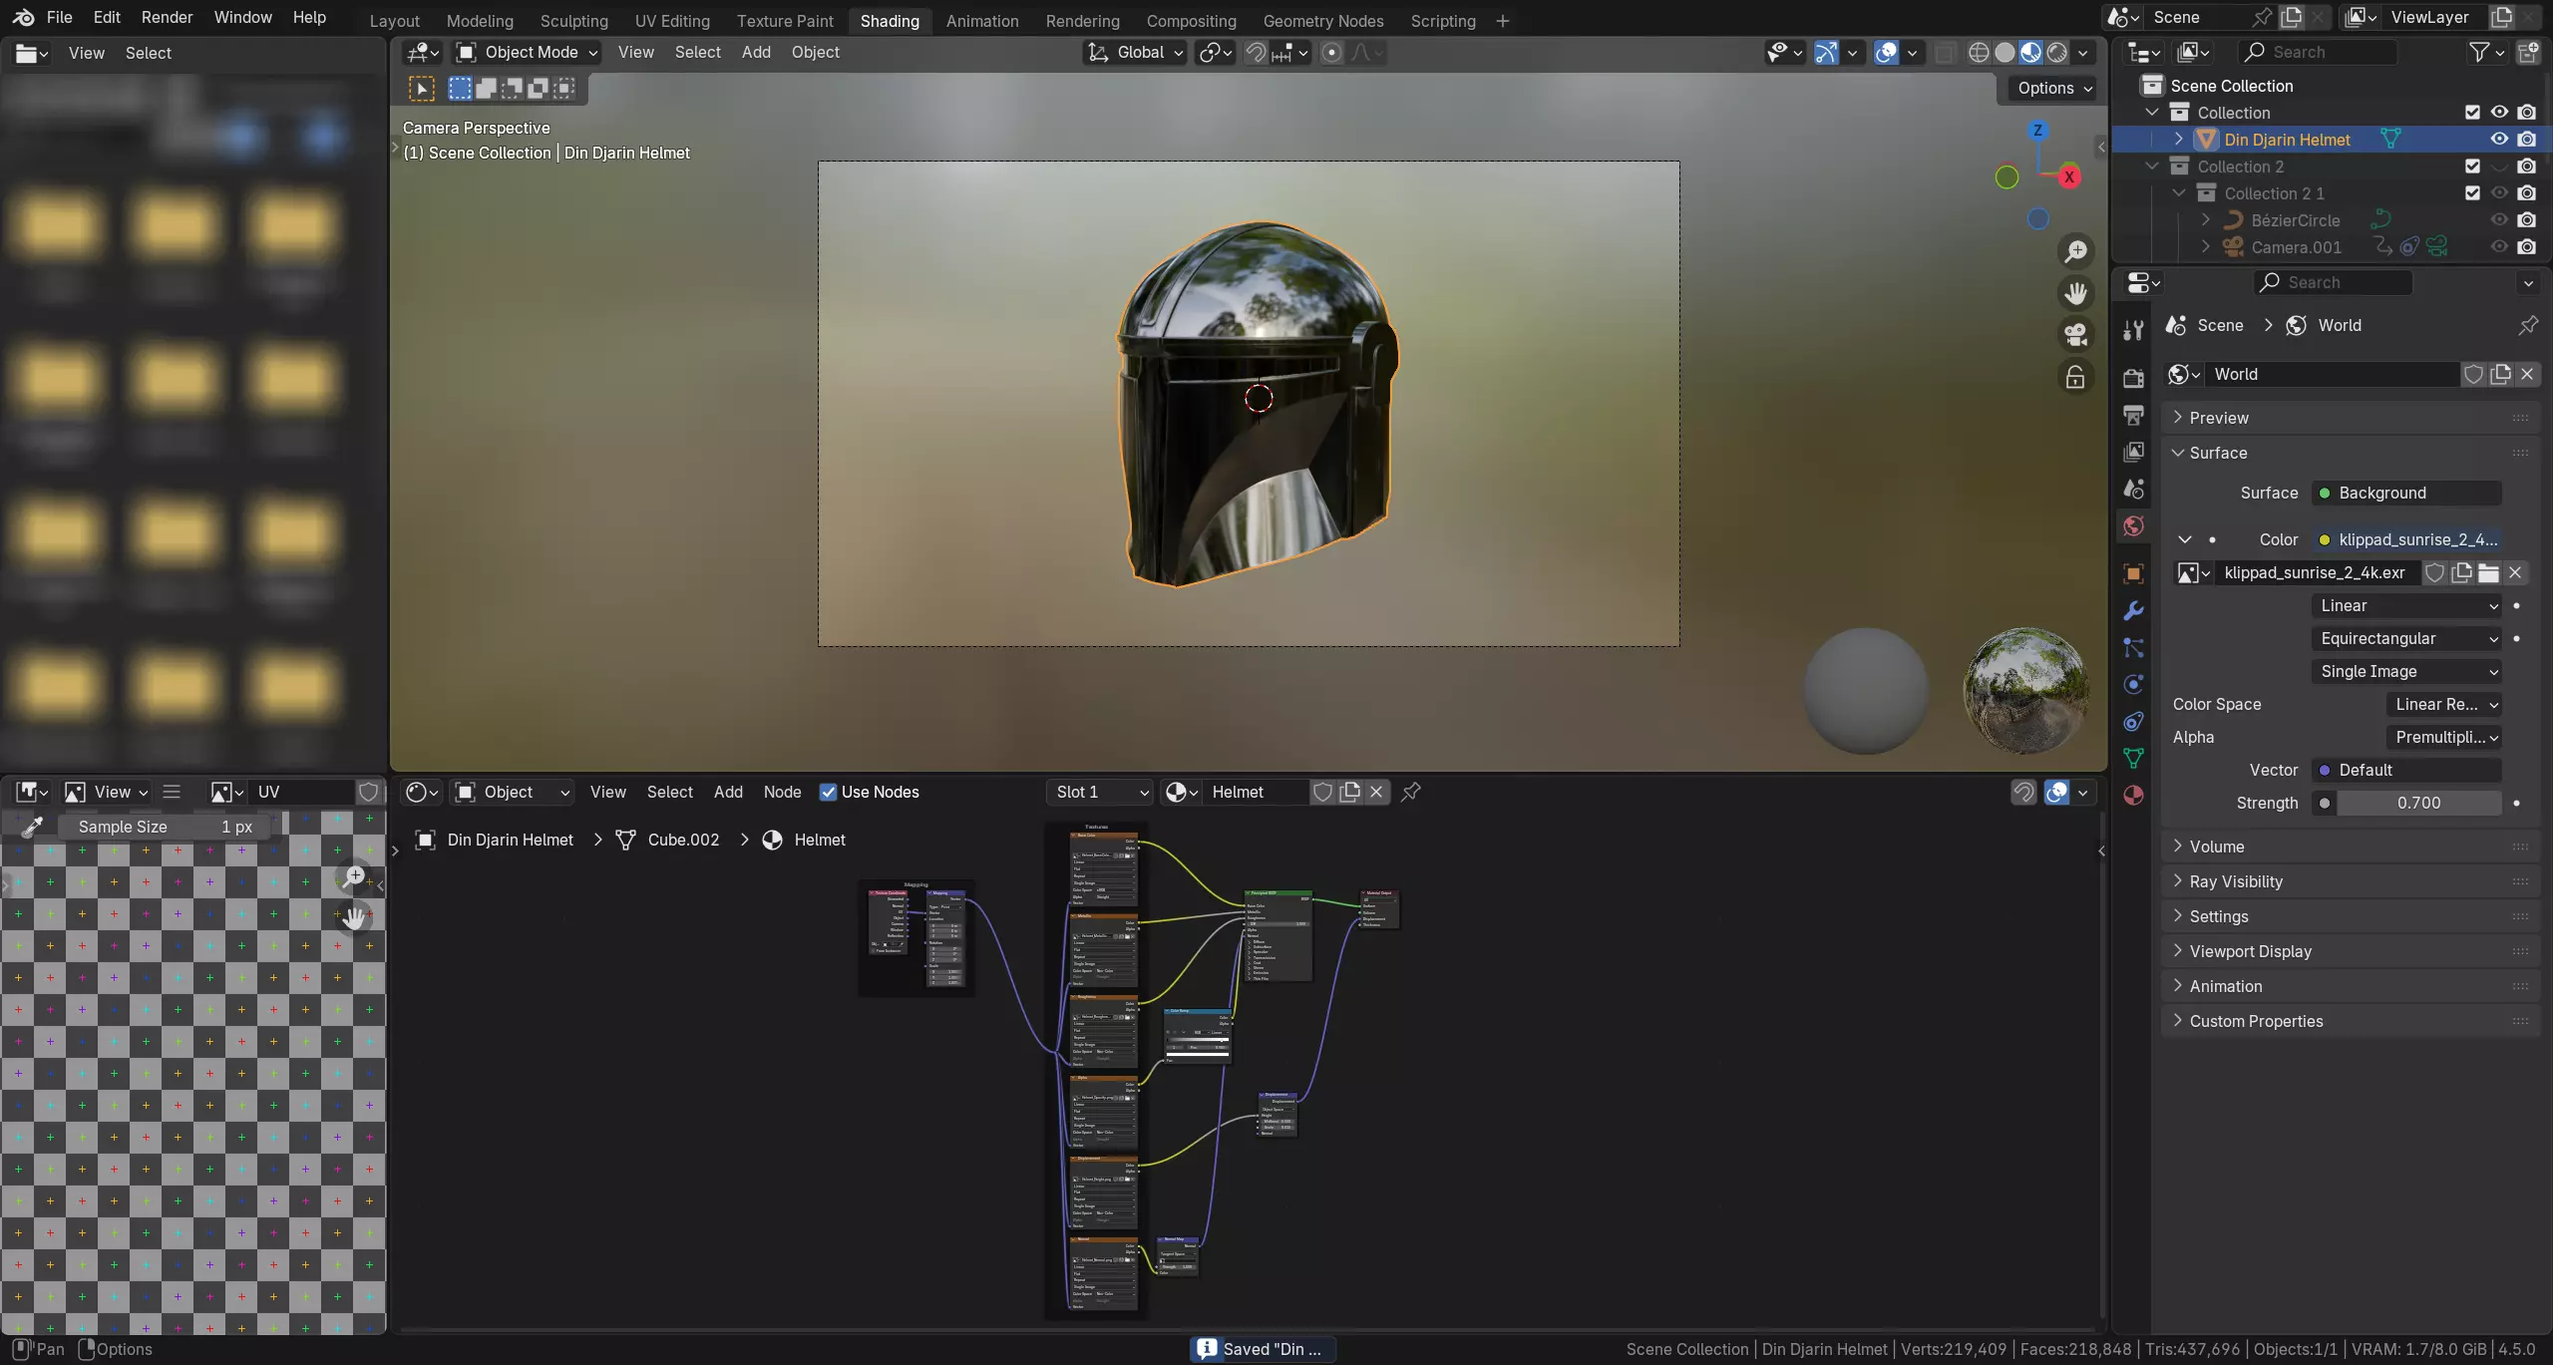Open the node editor Add menu
Viewport: 2553px width, 1365px height.
(x=728, y=792)
